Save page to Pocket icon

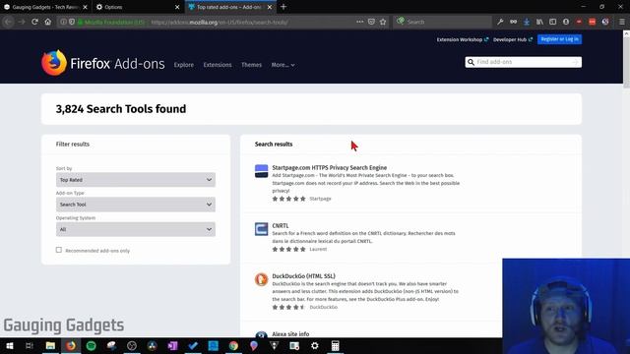(x=371, y=22)
